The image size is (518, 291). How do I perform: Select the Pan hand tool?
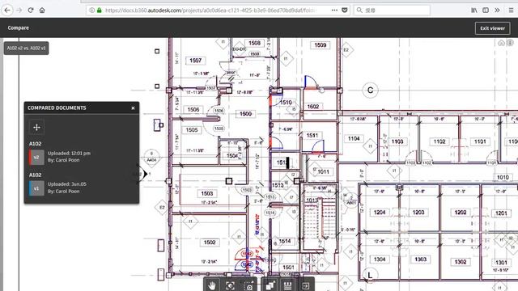211,285
